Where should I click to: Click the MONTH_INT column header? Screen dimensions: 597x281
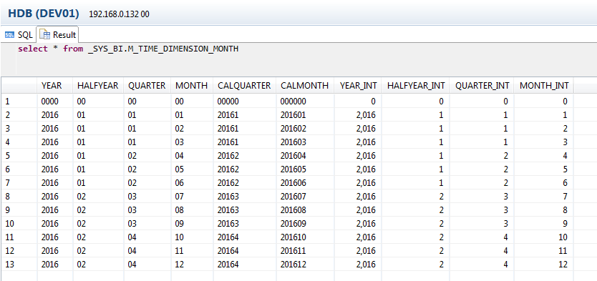(x=545, y=86)
